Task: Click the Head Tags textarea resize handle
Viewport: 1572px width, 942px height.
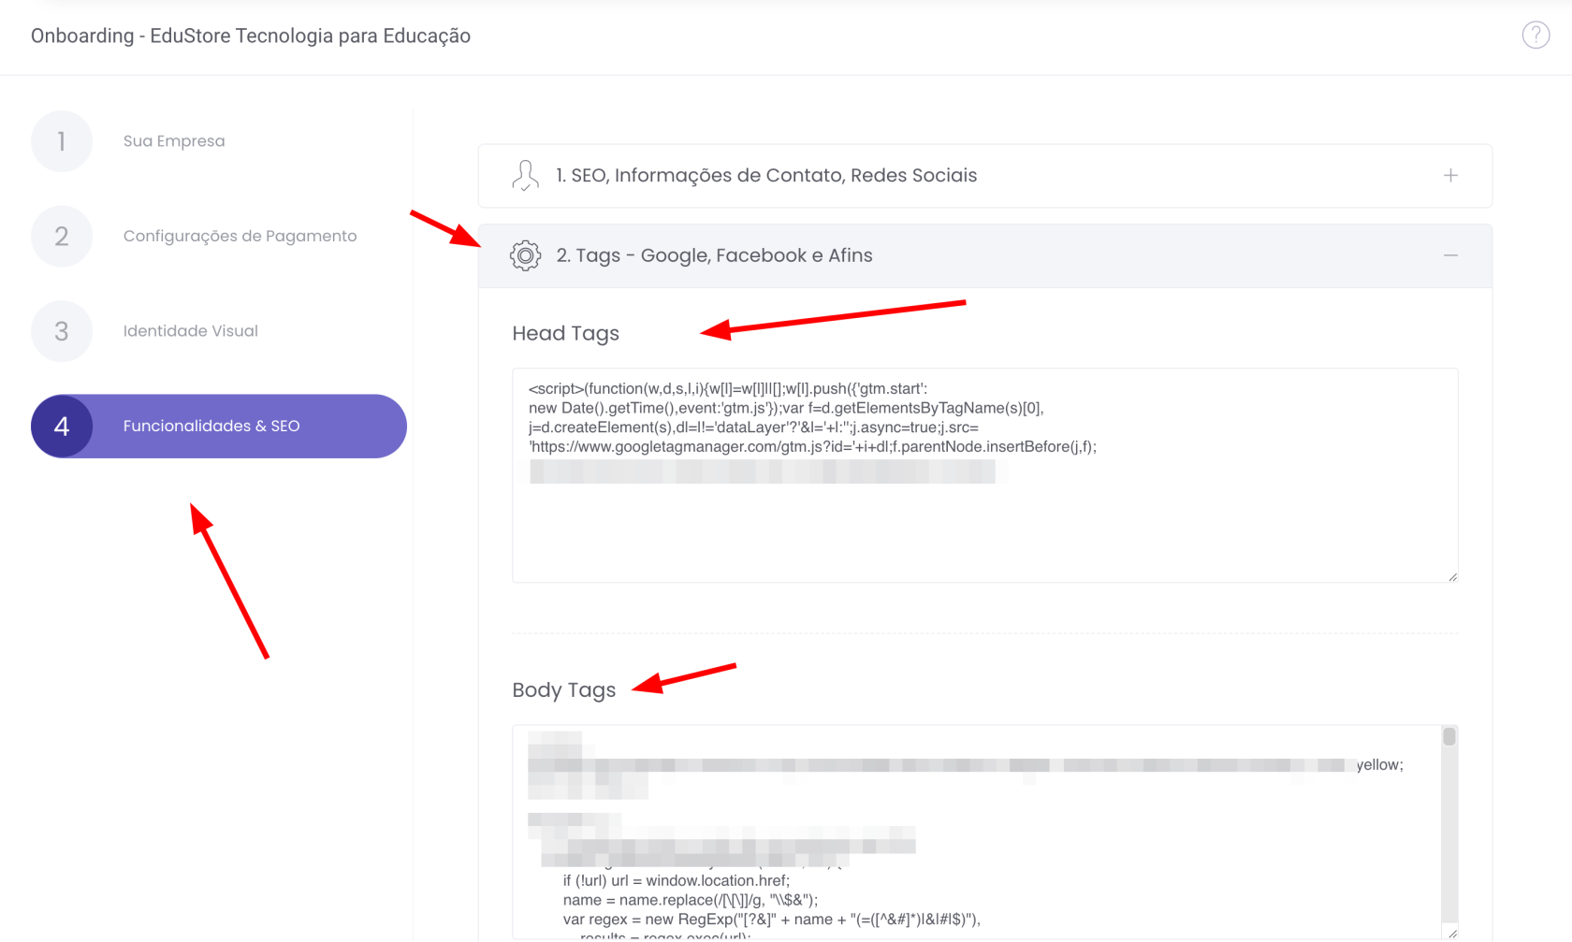Action: click(1452, 577)
